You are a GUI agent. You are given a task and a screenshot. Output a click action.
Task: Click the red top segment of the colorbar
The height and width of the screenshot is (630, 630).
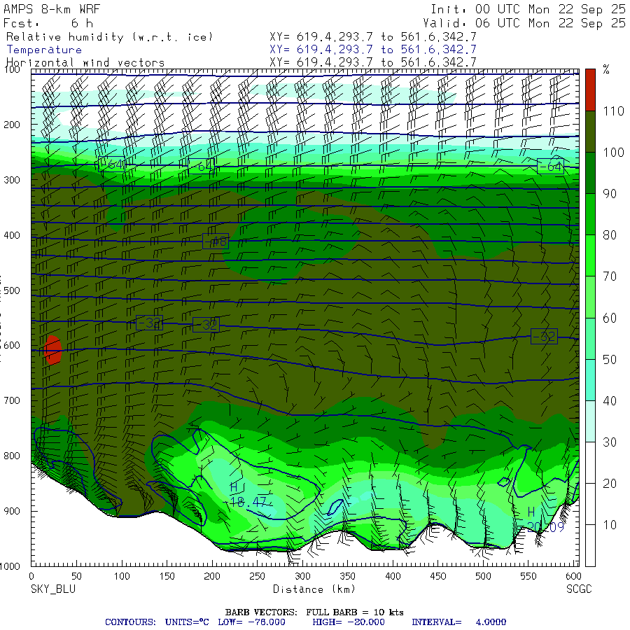[x=590, y=90]
